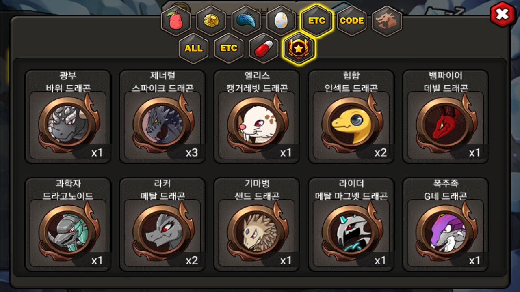The image size is (520, 292).
Task: Open the blue dragon wing category
Action: pyautogui.click(x=246, y=21)
